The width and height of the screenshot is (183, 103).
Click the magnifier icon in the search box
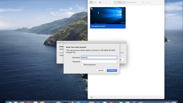click(x=143, y=2)
